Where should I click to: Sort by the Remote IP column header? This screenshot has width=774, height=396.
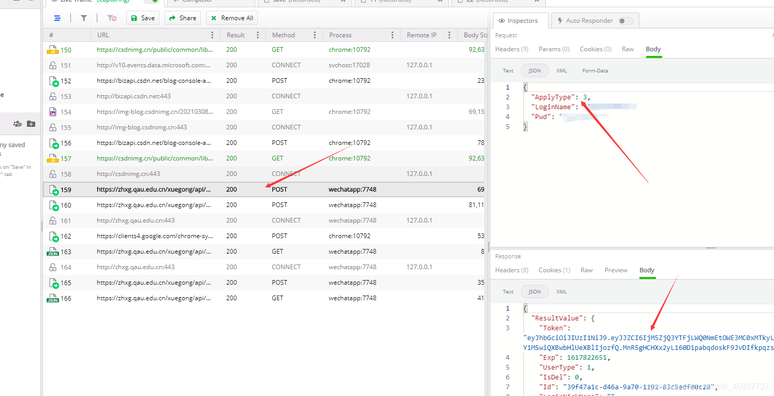(421, 35)
